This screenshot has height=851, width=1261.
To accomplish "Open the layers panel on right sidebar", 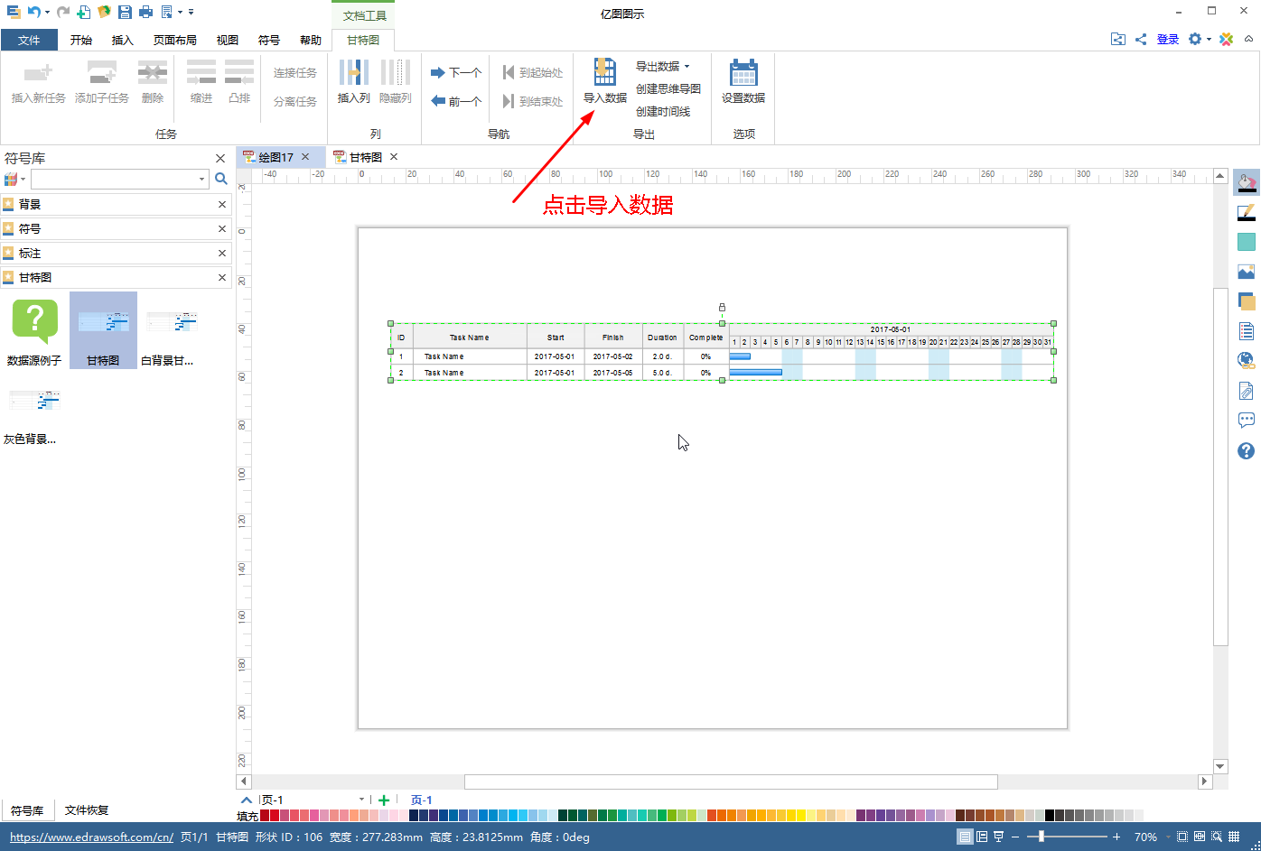I will tap(1247, 301).
